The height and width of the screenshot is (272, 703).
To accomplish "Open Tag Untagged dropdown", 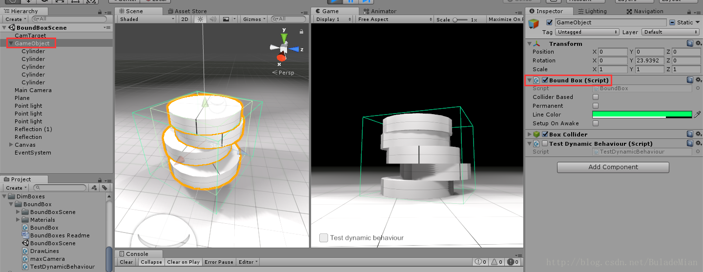I will 588,32.
